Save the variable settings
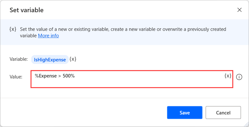Image resolution: width=249 pixels, height=127 pixels. point(185,113)
